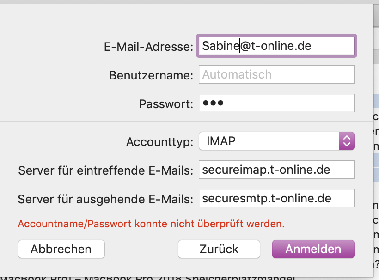Click the Benutzername field showing Automatisch
Image resolution: width=379 pixels, height=280 pixels.
(x=276, y=75)
